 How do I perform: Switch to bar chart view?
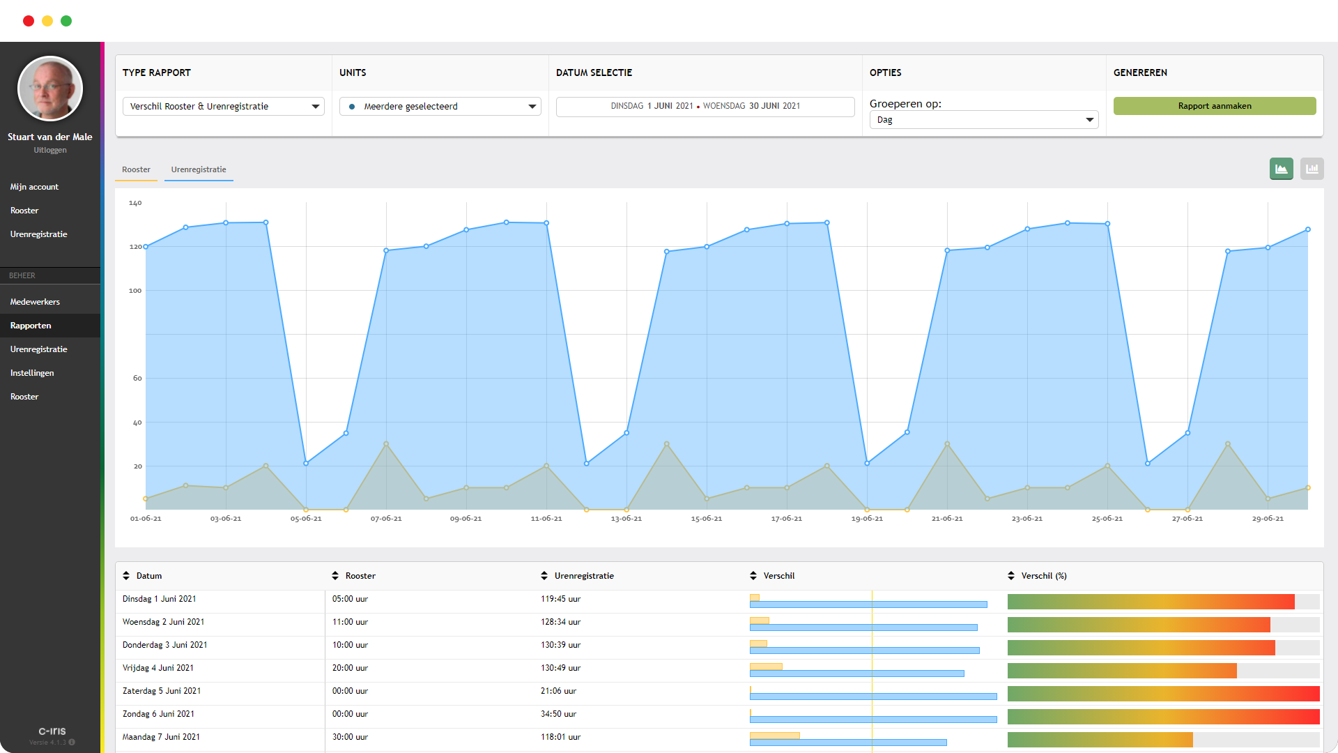[1312, 169]
